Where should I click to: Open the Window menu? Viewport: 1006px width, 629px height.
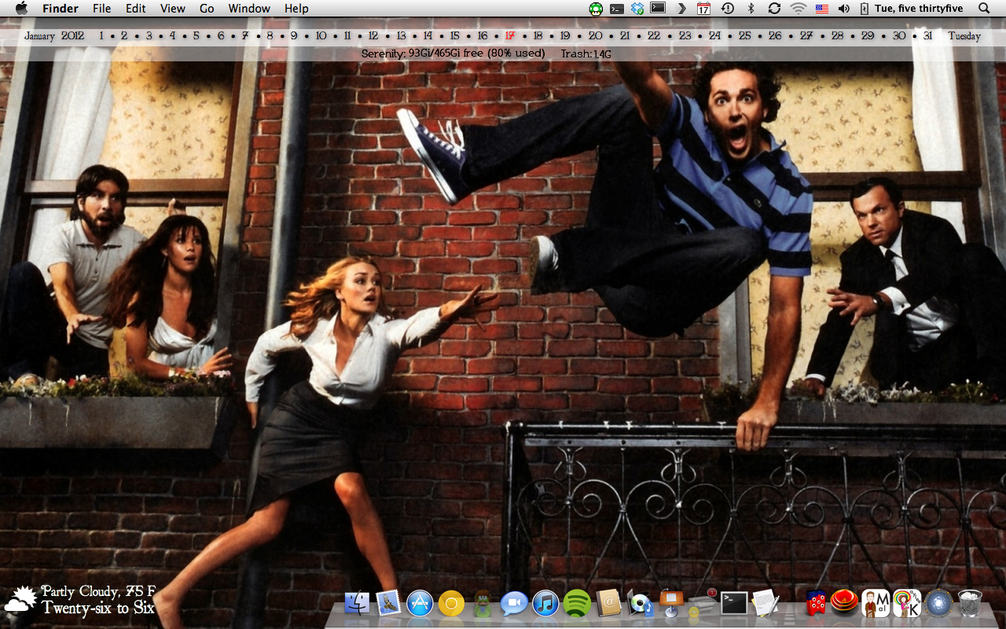pos(249,9)
